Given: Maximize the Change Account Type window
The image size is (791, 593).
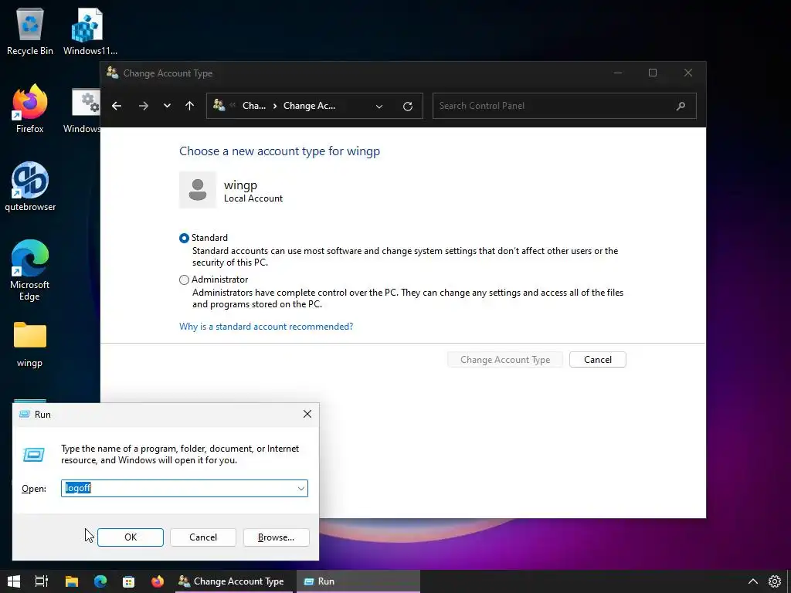Looking at the screenshot, I should click(x=653, y=73).
